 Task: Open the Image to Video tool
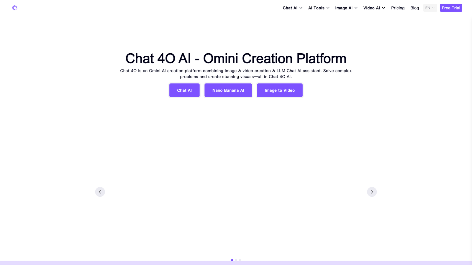click(x=279, y=90)
